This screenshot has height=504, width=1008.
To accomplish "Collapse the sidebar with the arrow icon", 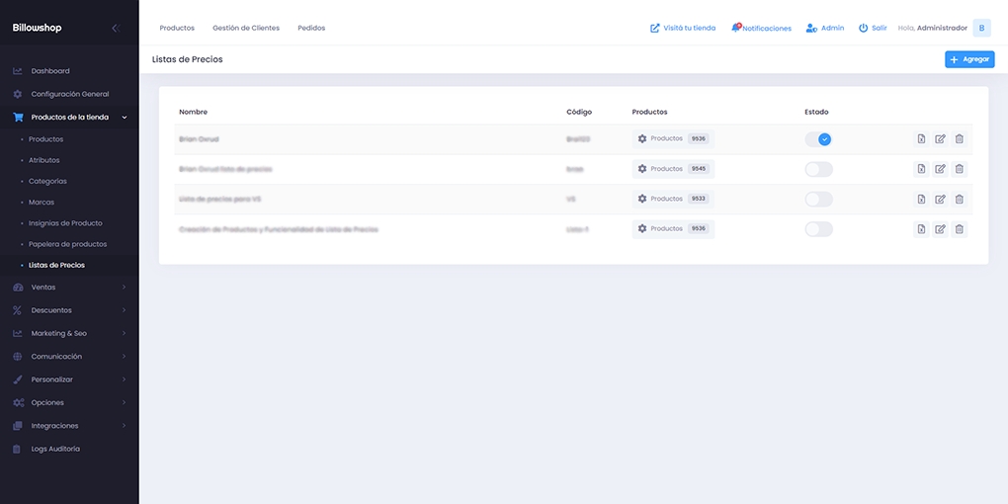I will point(115,28).
